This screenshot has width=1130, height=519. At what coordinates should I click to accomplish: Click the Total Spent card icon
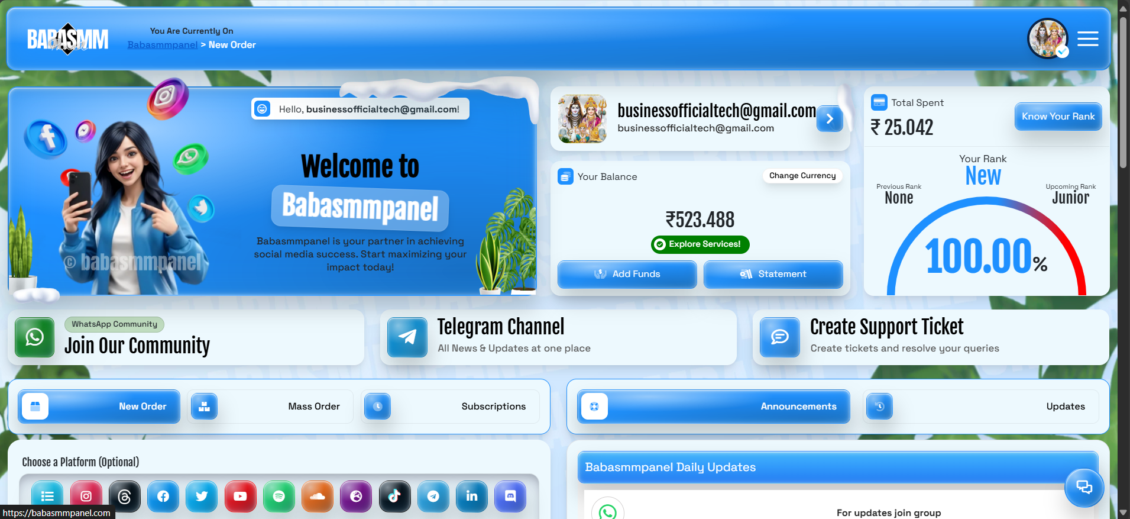(x=879, y=102)
